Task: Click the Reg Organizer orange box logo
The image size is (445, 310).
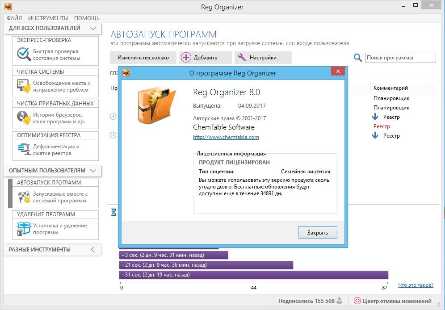Action: tap(157, 106)
